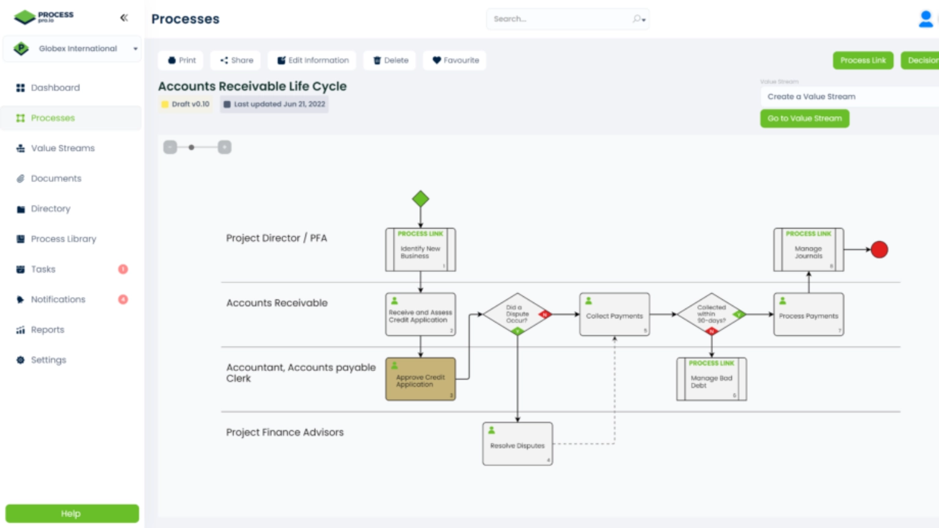939x528 pixels.
Task: Click the green Help button
Action: pos(72,513)
